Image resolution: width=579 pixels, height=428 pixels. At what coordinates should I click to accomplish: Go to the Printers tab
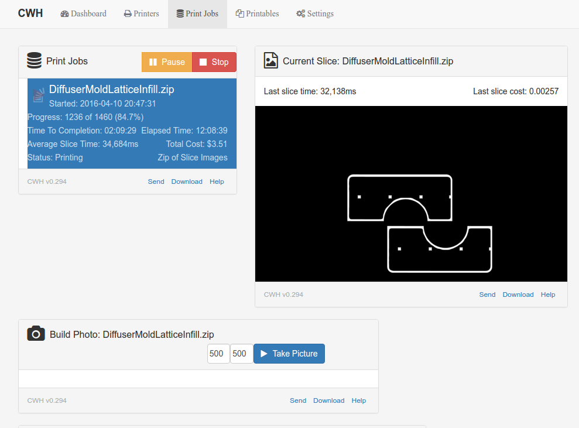point(141,13)
